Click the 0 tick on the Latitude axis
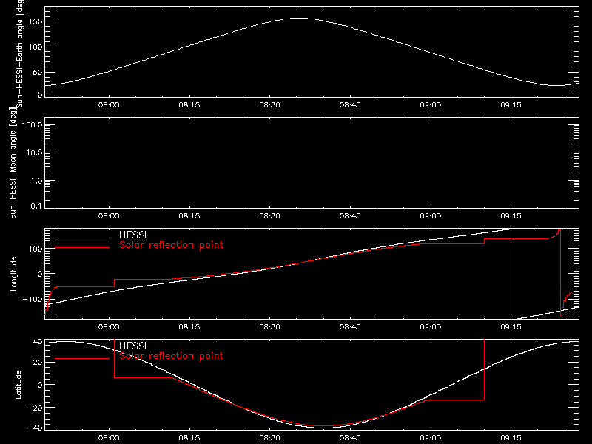The height and width of the screenshot is (444, 592). [40, 385]
